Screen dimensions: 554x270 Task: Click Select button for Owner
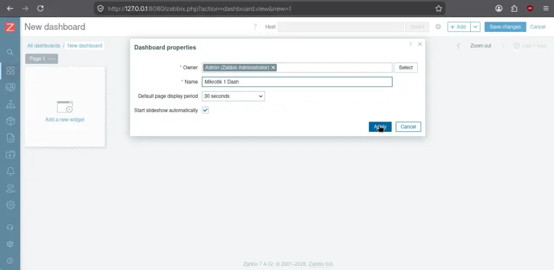click(406, 67)
